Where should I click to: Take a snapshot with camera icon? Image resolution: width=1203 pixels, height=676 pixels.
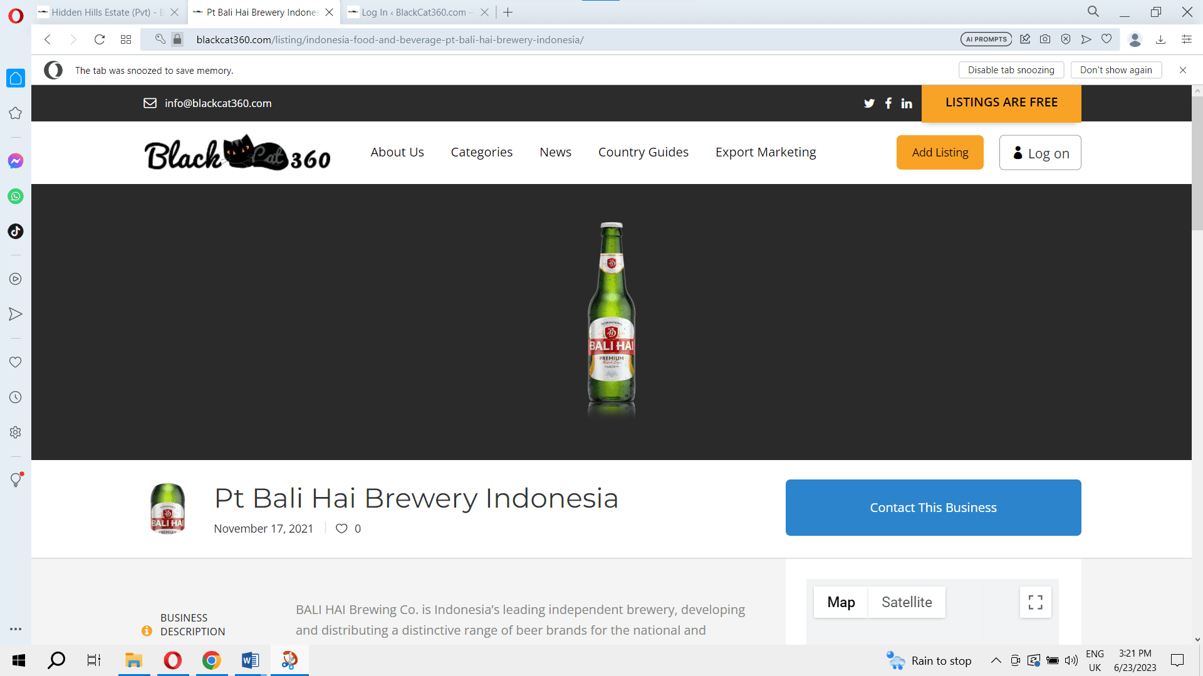tap(1045, 39)
